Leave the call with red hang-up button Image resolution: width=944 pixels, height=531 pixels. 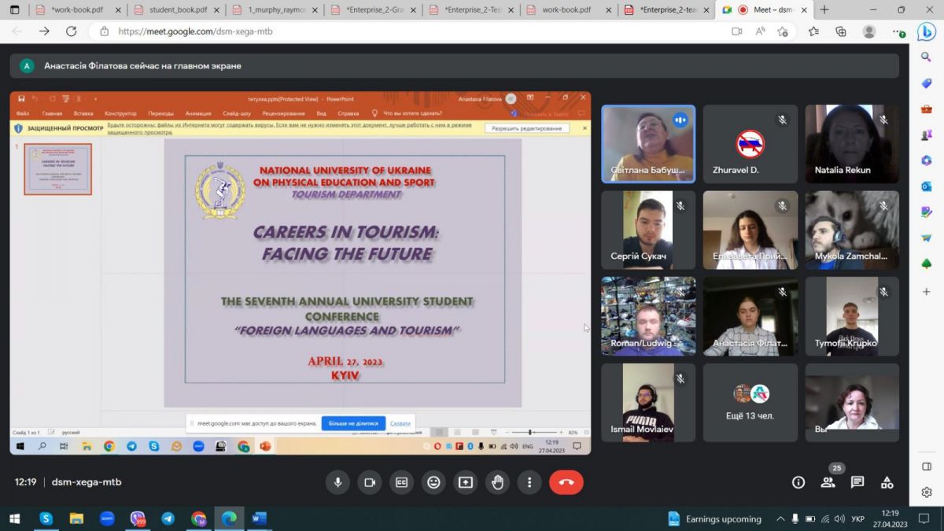pyautogui.click(x=566, y=482)
